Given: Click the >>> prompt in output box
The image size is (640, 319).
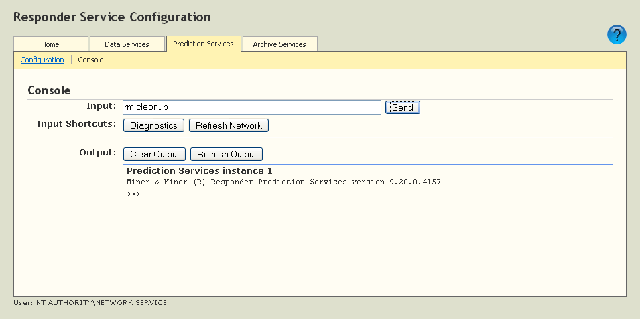Looking at the screenshot, I should (133, 194).
